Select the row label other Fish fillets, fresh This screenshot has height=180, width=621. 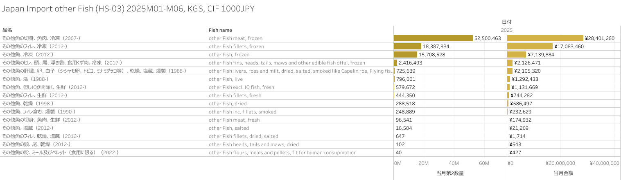point(235,95)
